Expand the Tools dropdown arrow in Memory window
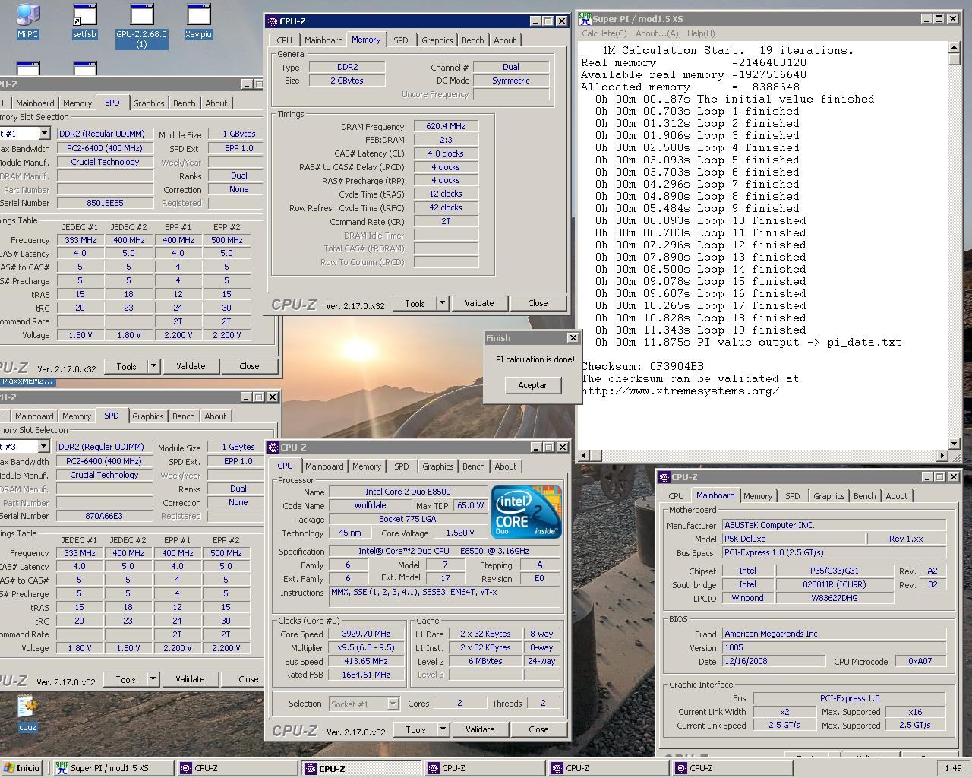The width and height of the screenshot is (972, 778). [442, 303]
